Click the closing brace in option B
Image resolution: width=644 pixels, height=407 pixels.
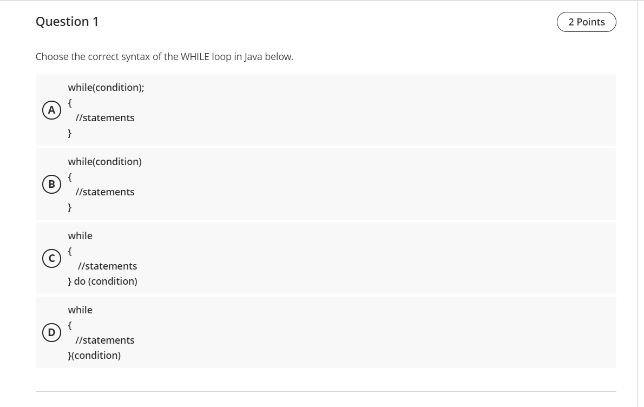[x=69, y=207]
